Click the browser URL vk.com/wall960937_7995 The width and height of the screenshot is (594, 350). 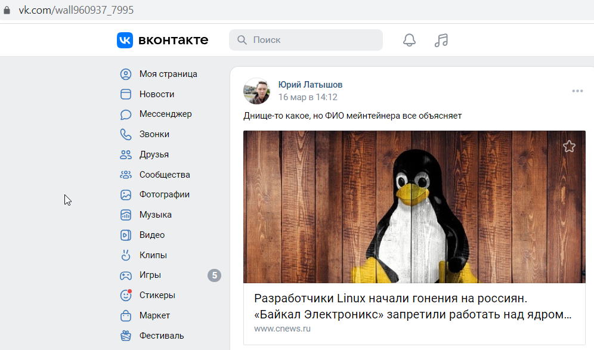click(x=76, y=10)
